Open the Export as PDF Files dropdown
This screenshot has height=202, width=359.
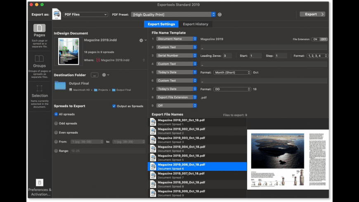click(x=85, y=14)
